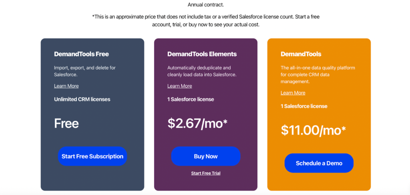Click the DemandTools Elements card title

[202, 54]
